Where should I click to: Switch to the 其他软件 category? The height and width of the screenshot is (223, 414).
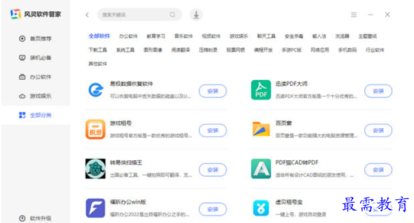click(x=98, y=64)
